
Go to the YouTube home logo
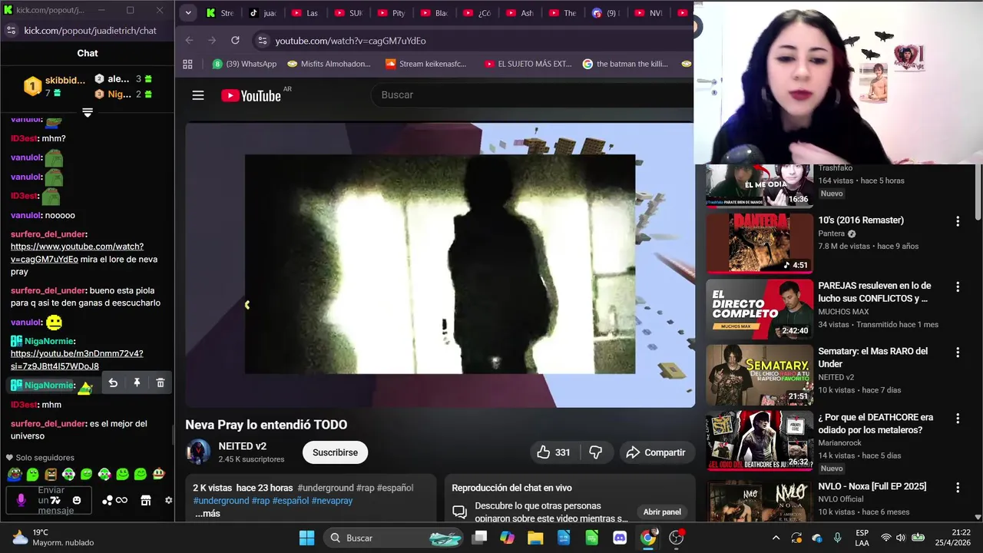[251, 95]
